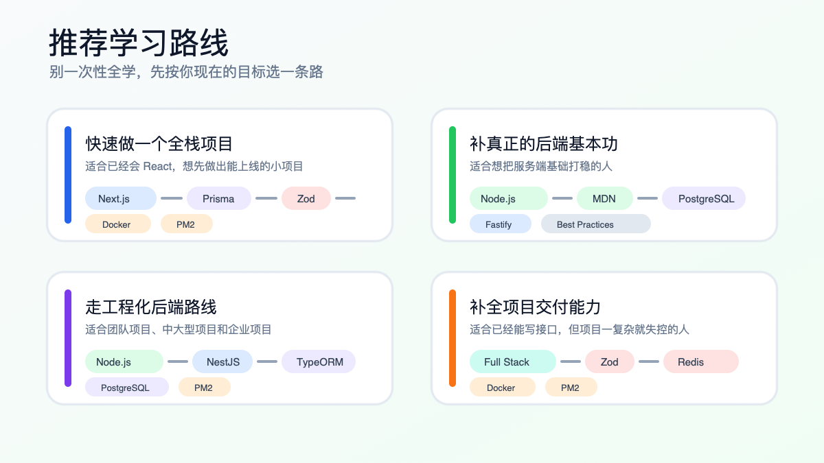Click Docker tag in 快速做一个全栈项目 card
This screenshot has width=824, height=463.
(x=118, y=224)
